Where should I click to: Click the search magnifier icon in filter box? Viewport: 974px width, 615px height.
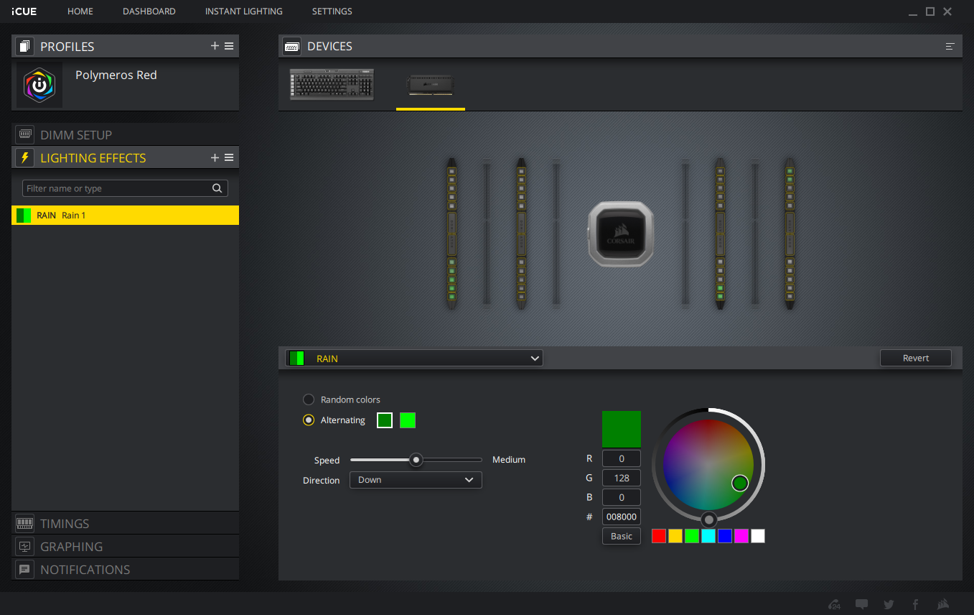(x=217, y=188)
